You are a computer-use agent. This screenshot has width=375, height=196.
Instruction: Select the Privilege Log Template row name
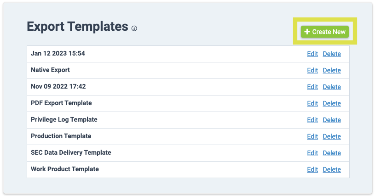[x=64, y=119]
